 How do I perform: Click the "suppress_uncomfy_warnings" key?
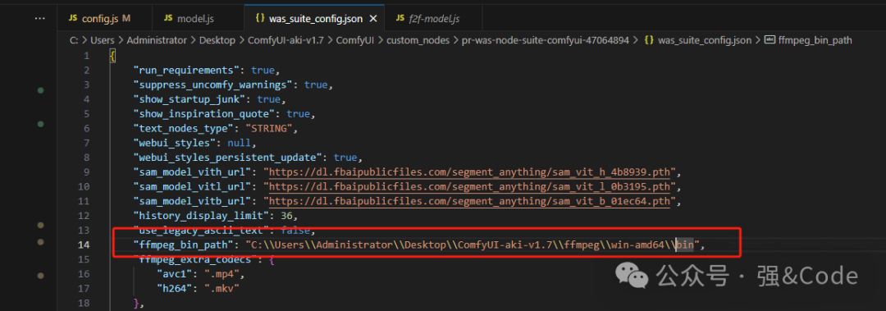pos(213,85)
